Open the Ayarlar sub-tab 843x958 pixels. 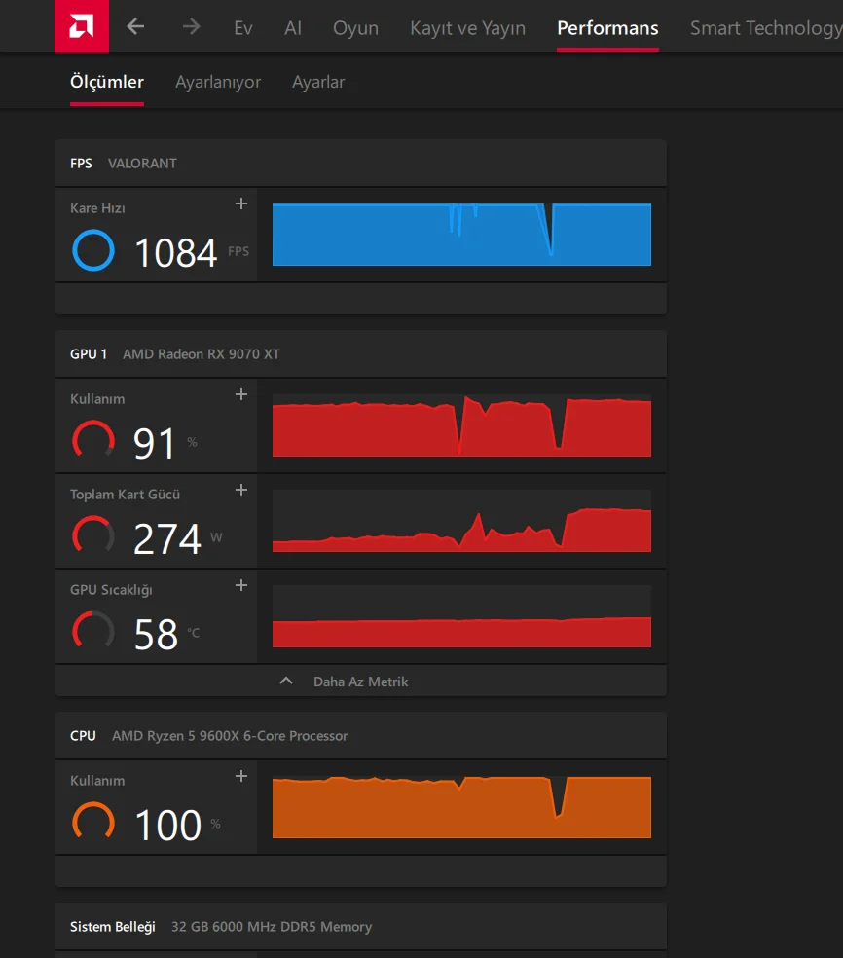click(x=318, y=82)
